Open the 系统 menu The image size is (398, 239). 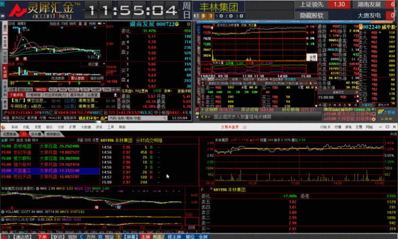[14, 127]
